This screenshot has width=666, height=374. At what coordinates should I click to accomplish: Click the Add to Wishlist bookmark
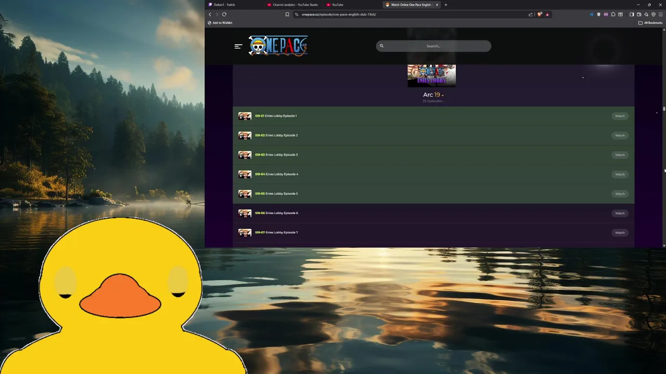tap(220, 23)
